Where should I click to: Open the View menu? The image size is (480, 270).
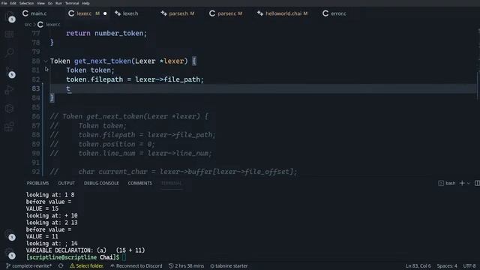(x=40, y=3)
